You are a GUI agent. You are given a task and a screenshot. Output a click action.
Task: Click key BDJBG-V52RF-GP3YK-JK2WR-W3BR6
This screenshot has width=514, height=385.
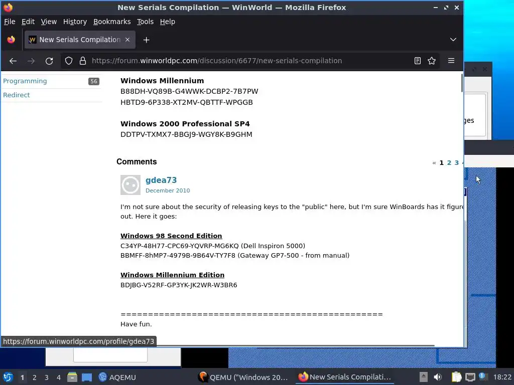[179, 285]
